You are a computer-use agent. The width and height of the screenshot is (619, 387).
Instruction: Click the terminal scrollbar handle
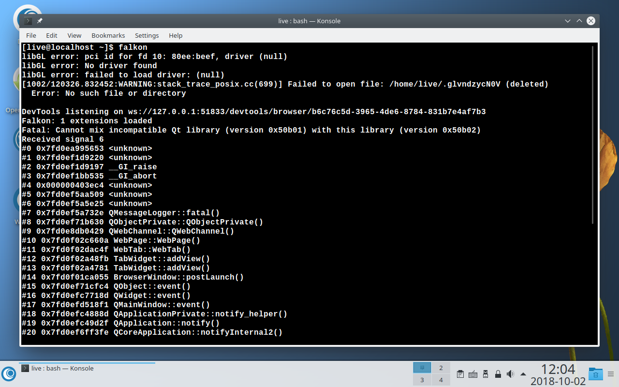593,134
